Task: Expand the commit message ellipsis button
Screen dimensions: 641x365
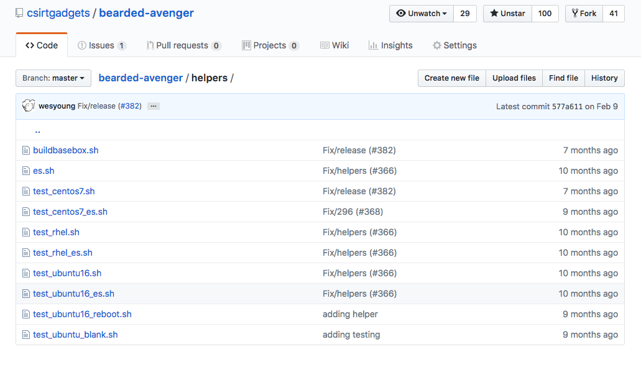Action: [x=154, y=106]
